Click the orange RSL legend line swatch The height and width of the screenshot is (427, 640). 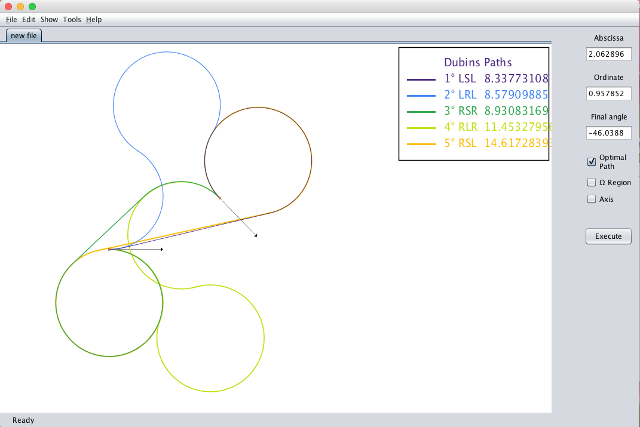[x=421, y=143]
